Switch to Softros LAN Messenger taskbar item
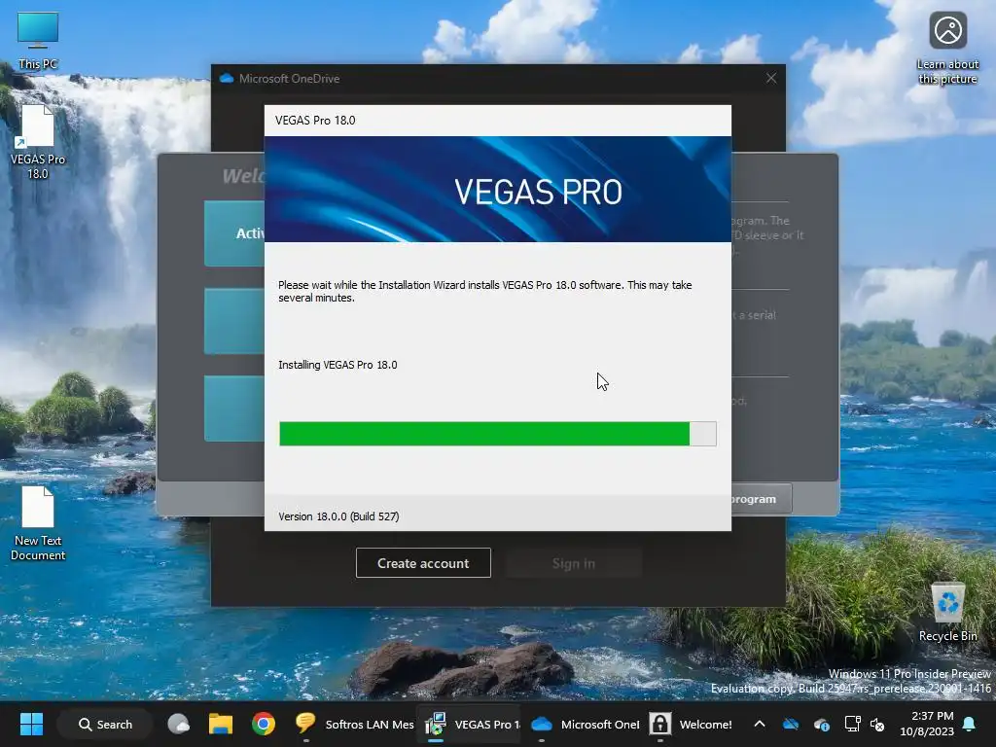Screen dimensions: 996x747 click(x=354, y=724)
